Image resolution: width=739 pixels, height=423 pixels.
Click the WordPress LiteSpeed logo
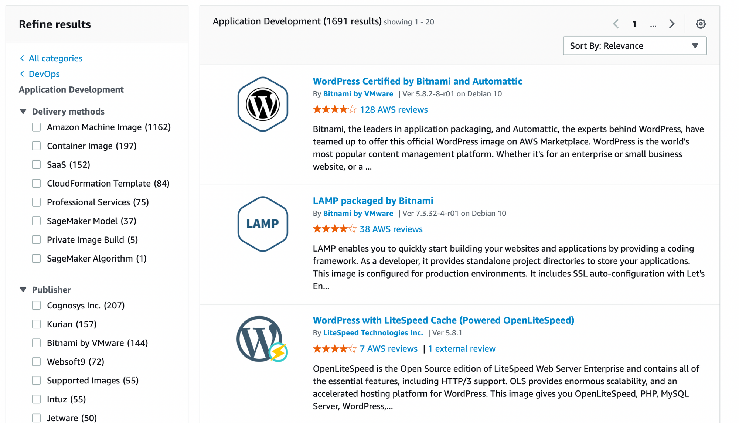tap(262, 339)
